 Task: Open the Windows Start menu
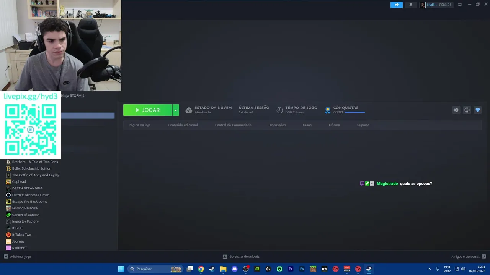(121, 269)
